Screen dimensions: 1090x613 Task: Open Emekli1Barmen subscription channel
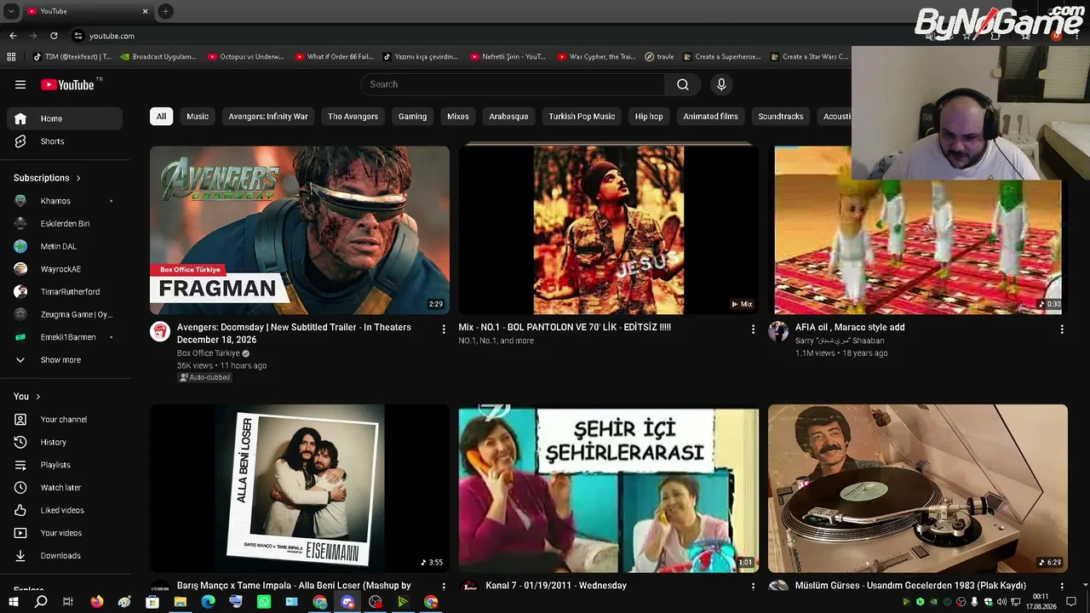point(65,337)
